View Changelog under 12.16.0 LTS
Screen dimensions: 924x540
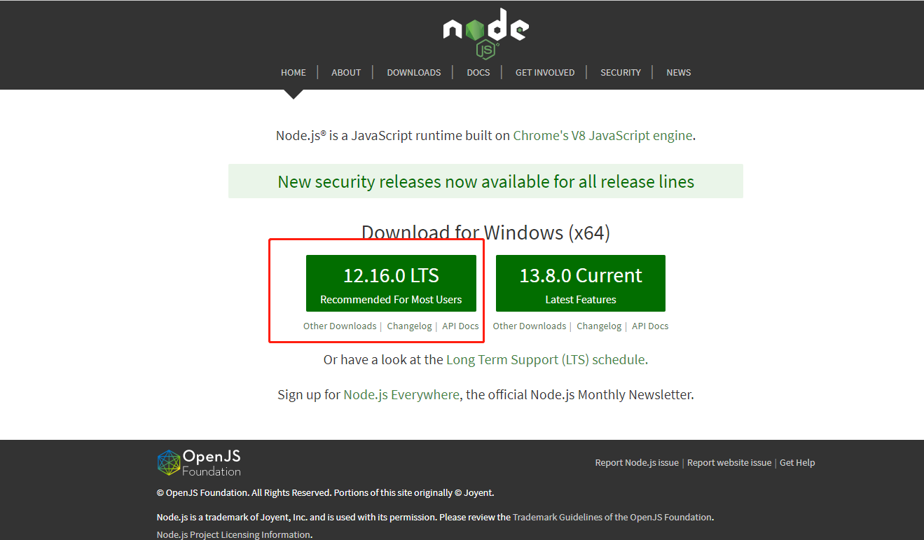click(x=409, y=326)
